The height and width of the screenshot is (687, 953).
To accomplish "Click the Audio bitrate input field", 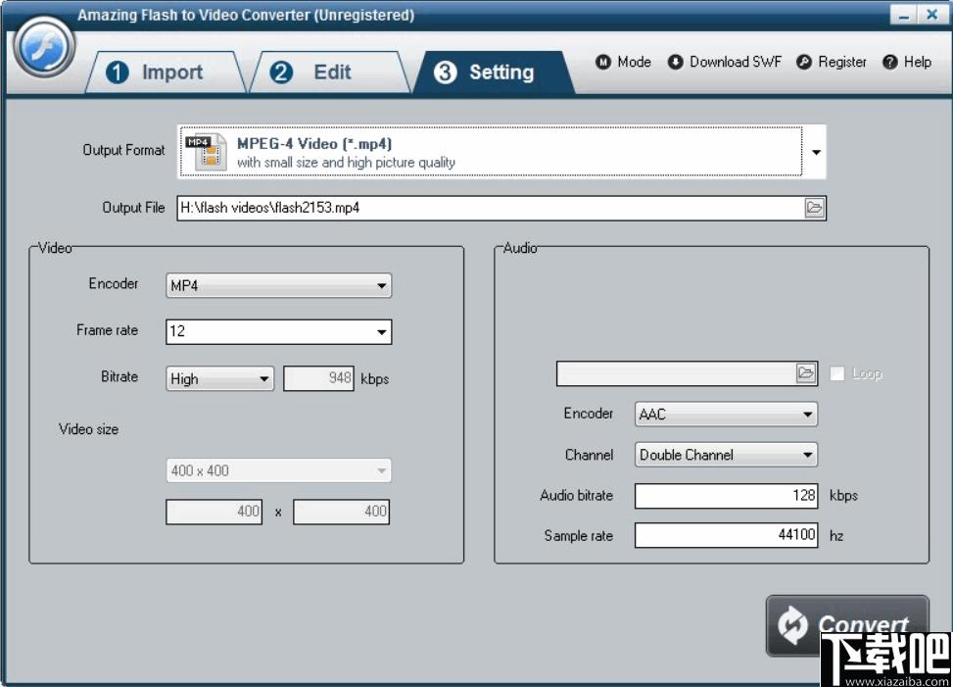I will click(727, 496).
